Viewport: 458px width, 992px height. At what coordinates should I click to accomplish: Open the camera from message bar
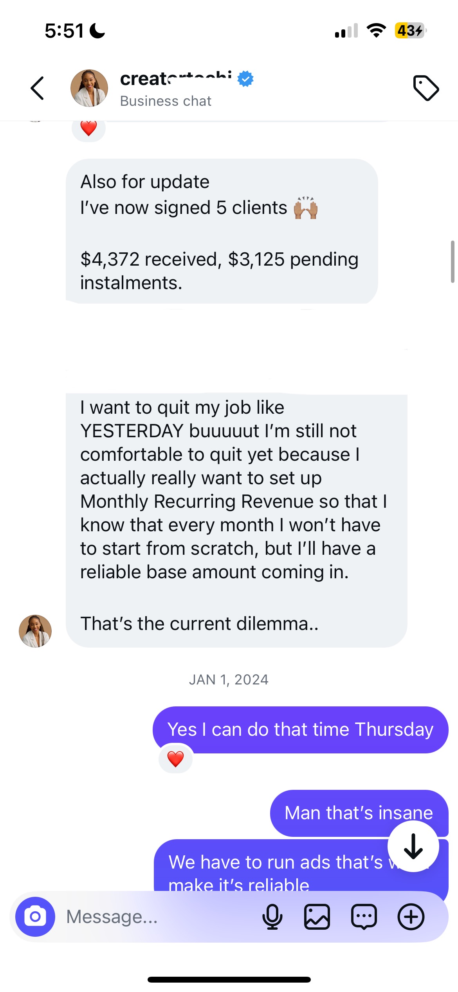(35, 917)
